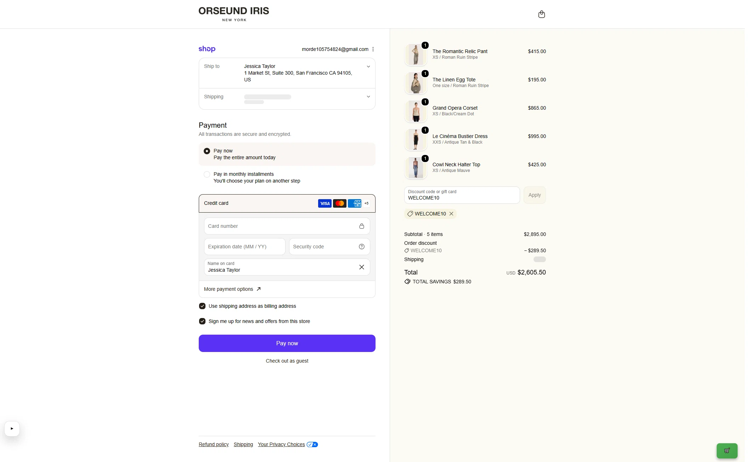Open the green cart widget in the bottom corner
This screenshot has width=750, height=462.
pos(727,450)
